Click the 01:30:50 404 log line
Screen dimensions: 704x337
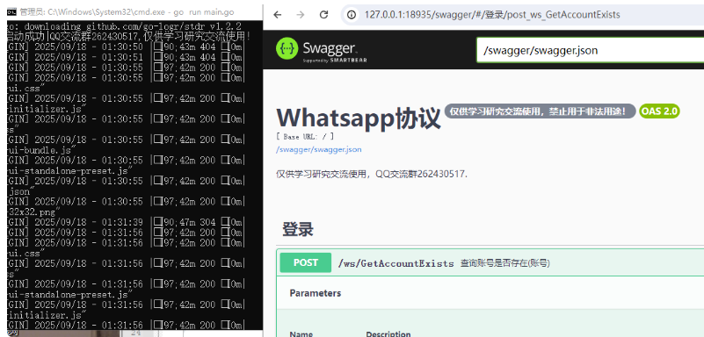127,47
